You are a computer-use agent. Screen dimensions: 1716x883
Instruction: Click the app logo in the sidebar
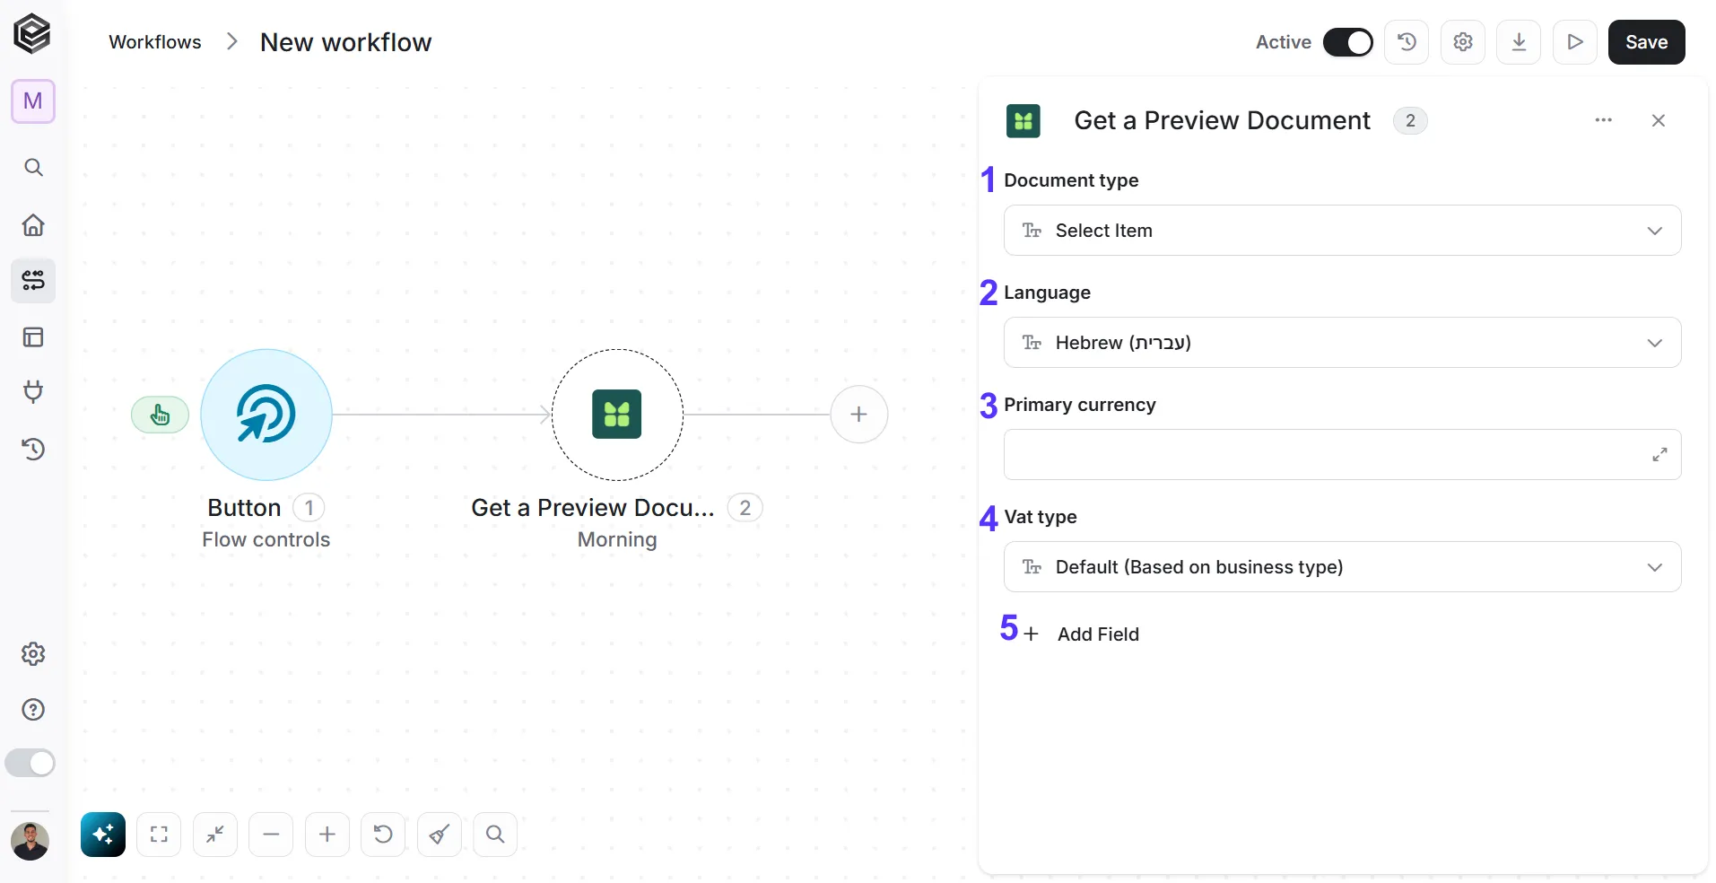32,34
